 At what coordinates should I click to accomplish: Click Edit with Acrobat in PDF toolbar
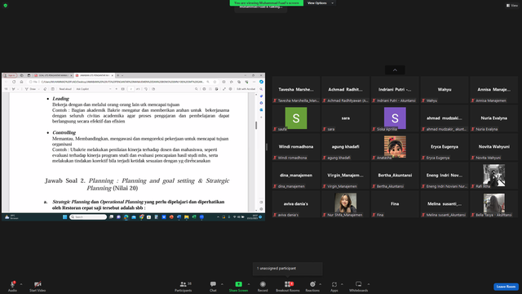tap(246, 89)
